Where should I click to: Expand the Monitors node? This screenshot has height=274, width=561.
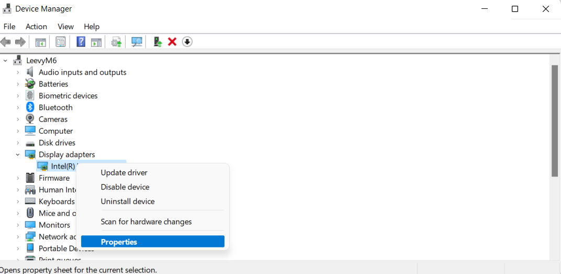point(18,225)
